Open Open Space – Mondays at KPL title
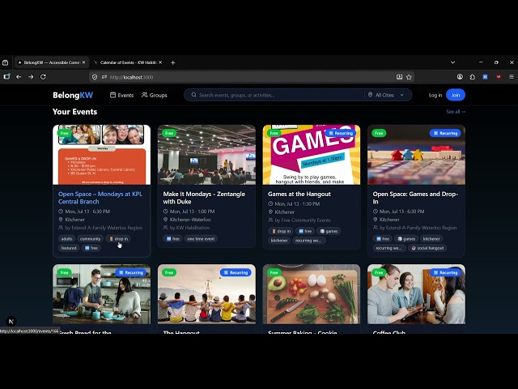The height and width of the screenshot is (389, 518). pos(100,198)
